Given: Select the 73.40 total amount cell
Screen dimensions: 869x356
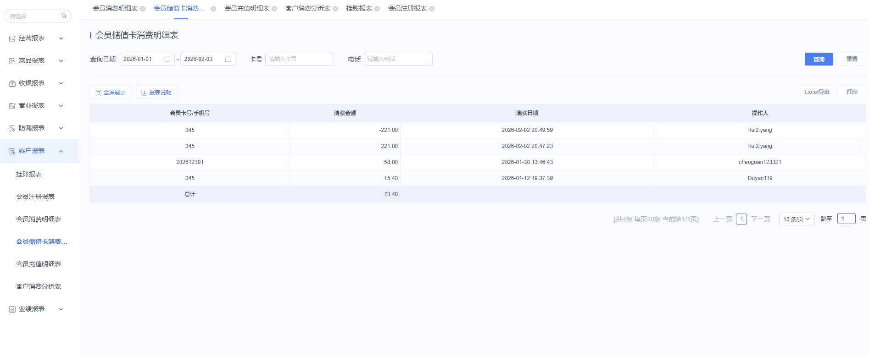Looking at the screenshot, I should click(345, 194).
